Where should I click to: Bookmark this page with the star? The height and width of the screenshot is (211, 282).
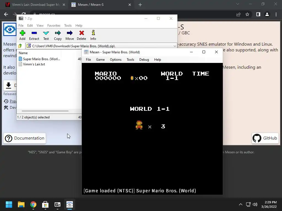[247, 14]
